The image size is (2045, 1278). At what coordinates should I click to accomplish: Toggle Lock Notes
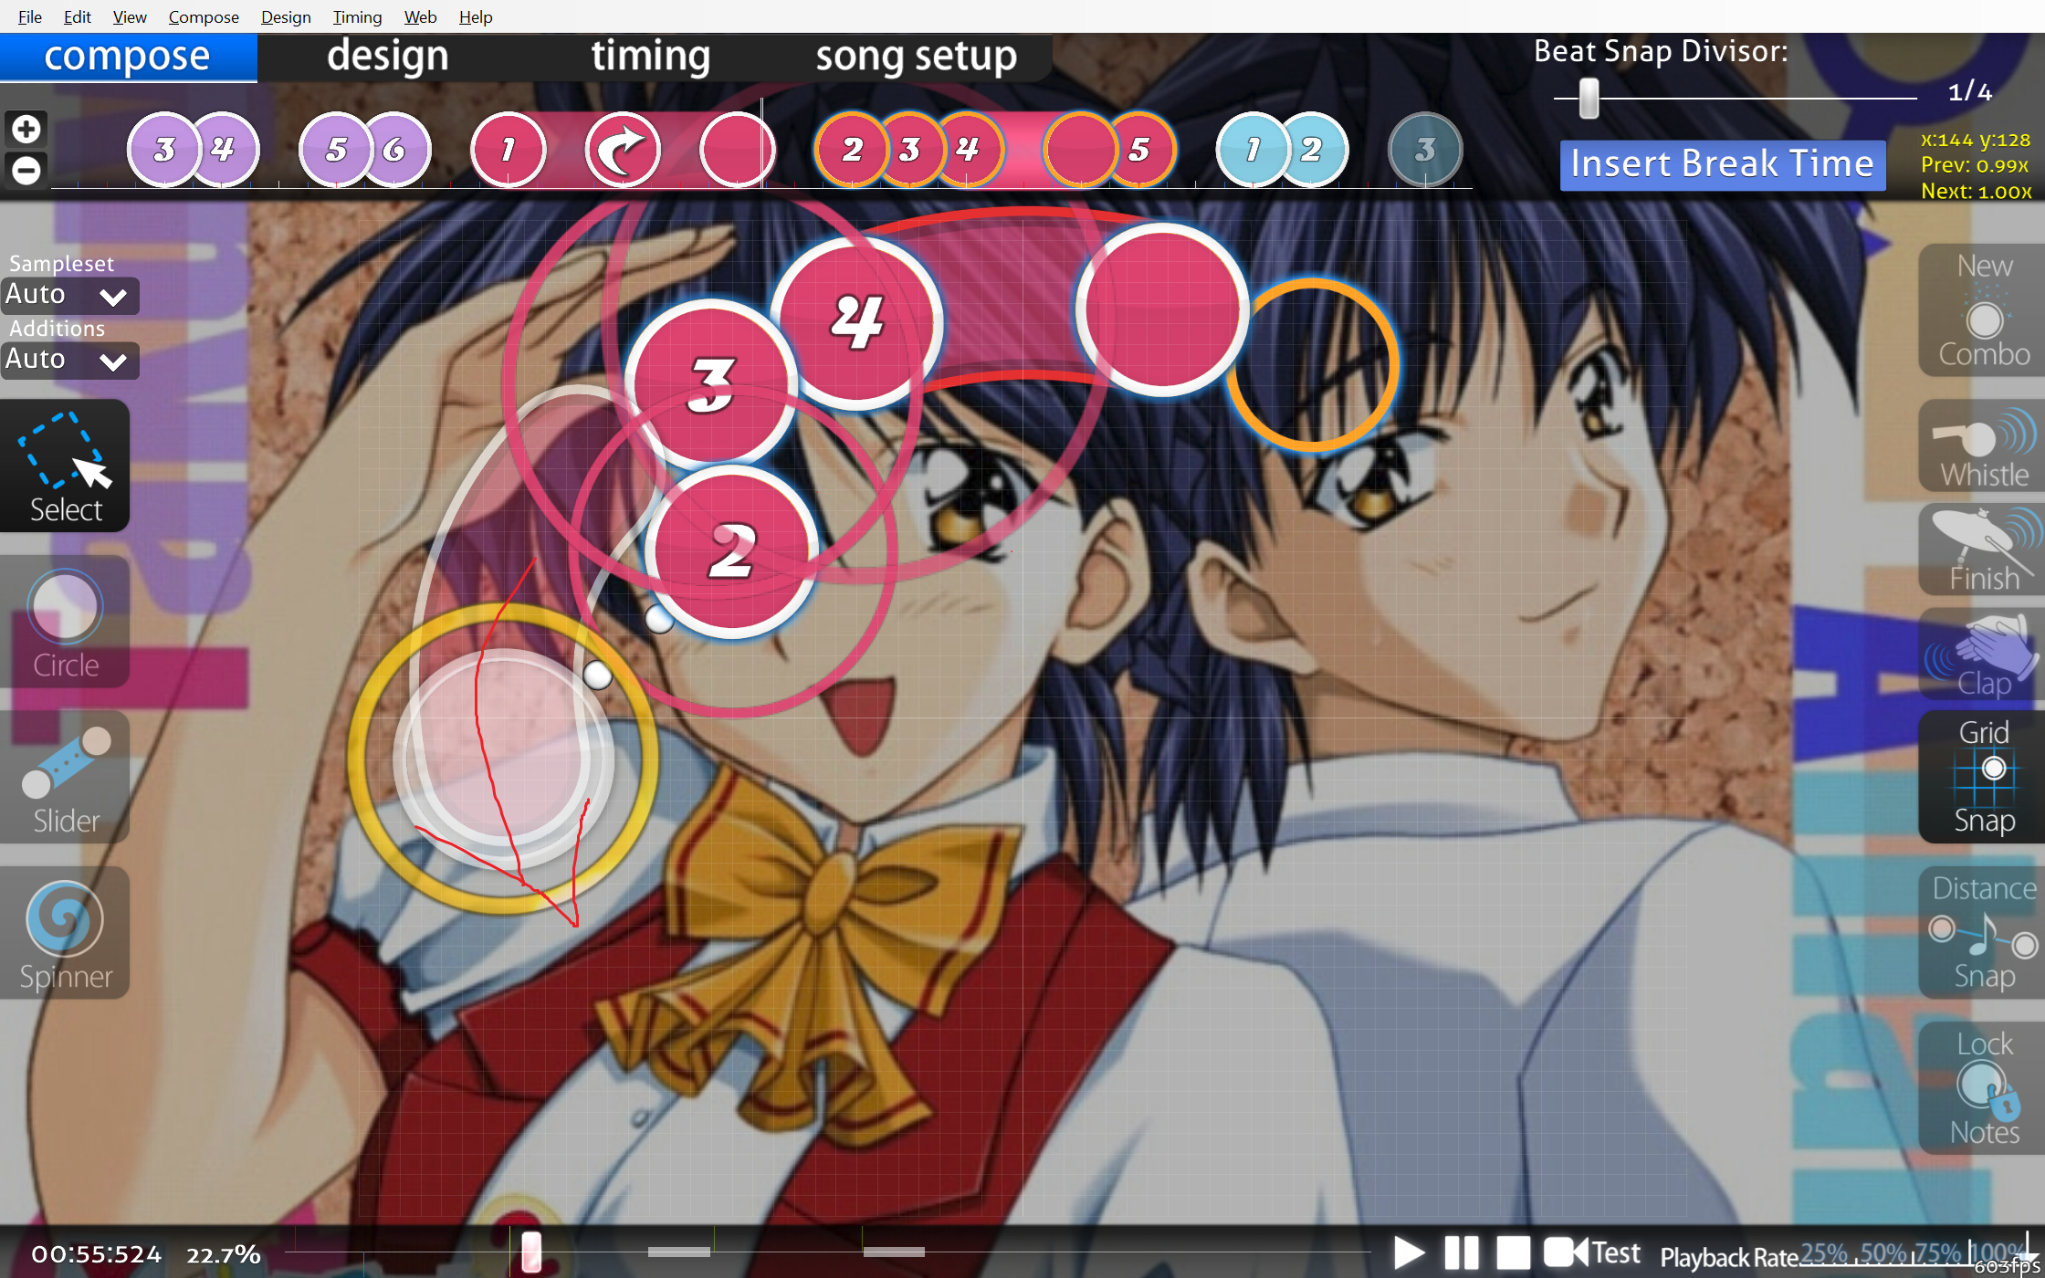click(x=1984, y=1086)
